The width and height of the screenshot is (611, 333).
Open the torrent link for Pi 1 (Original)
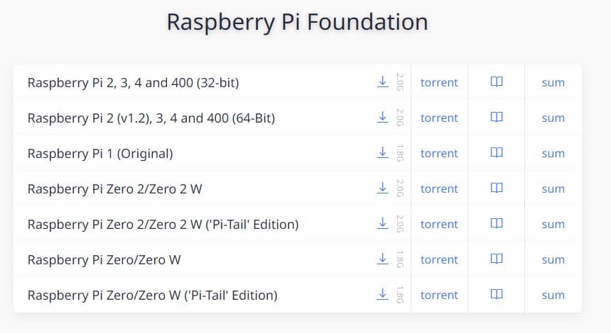[x=439, y=153]
